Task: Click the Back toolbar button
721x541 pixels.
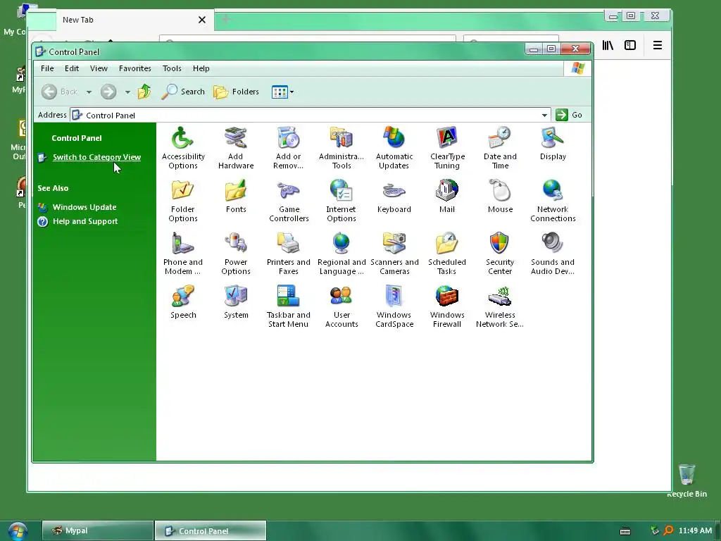Action: coord(60,92)
